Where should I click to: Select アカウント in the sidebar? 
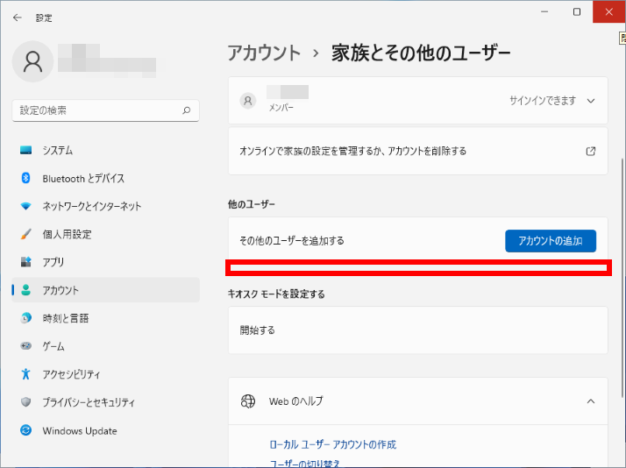click(x=106, y=290)
